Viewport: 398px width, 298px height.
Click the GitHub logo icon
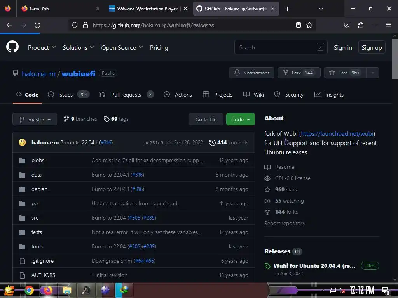tap(12, 47)
